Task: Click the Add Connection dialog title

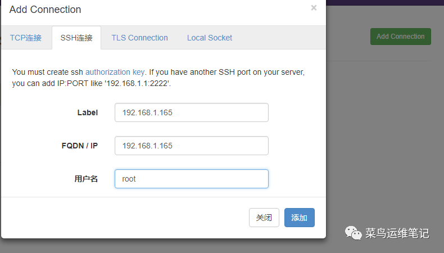Action: click(46, 10)
